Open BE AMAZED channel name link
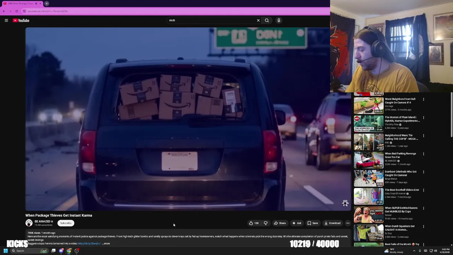Image resolution: width=453 pixels, height=255 pixels. pos(42,221)
